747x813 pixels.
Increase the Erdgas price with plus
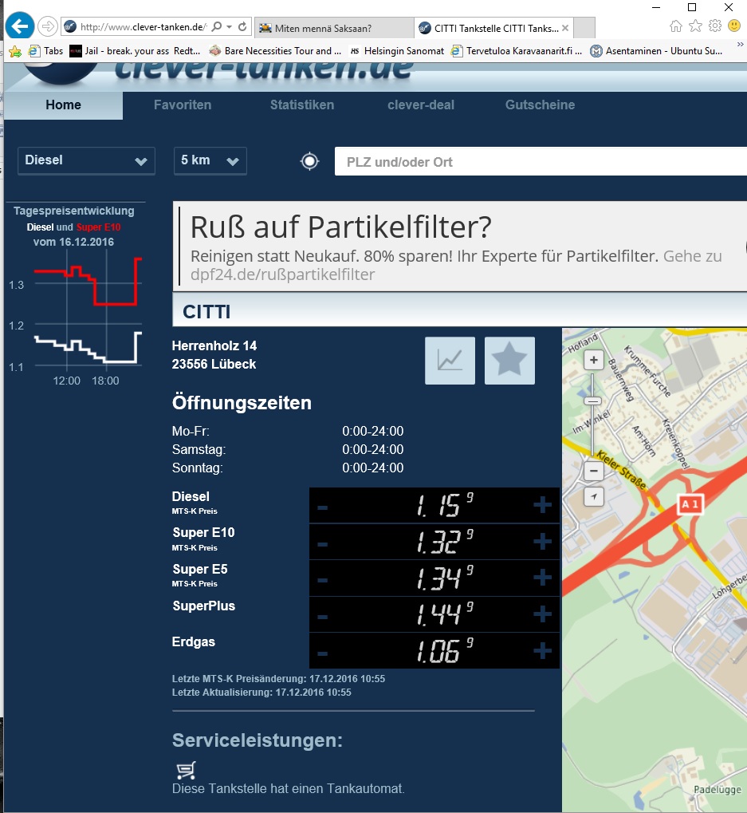[542, 650]
